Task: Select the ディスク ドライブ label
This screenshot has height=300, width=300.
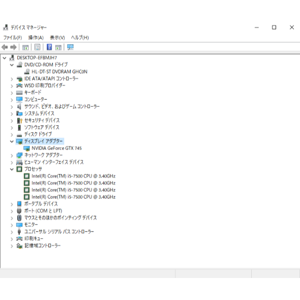Action: [38, 135]
